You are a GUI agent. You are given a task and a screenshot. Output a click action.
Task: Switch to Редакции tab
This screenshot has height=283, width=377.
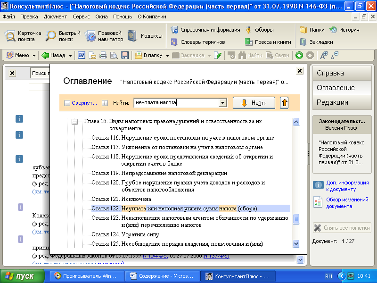tap(342, 102)
